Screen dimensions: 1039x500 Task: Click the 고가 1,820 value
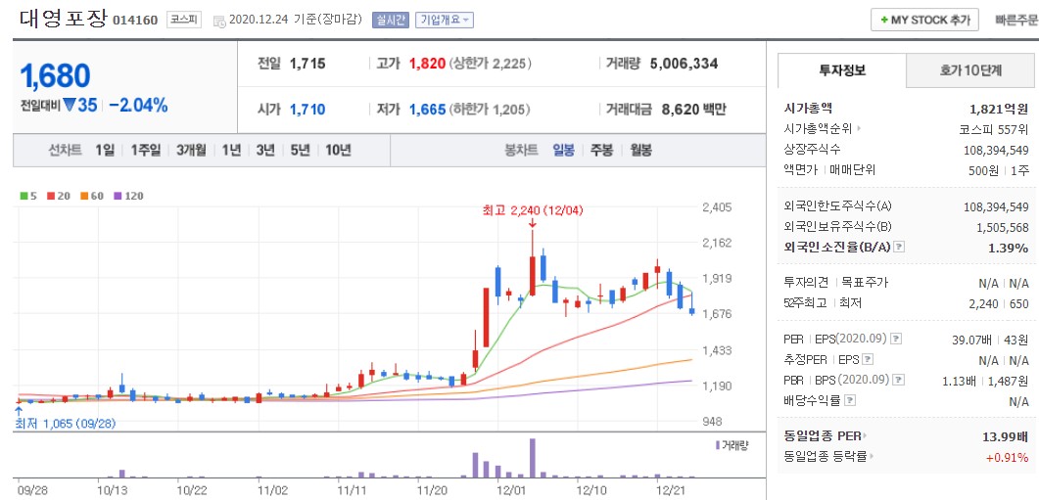427,65
